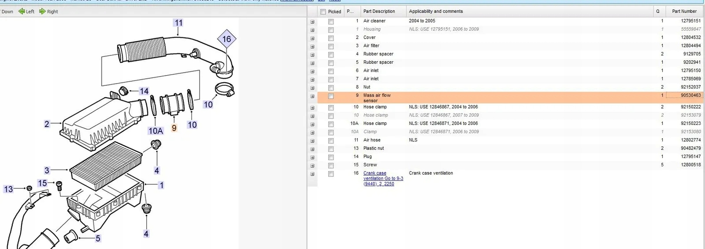Select part number 90530463 cell

click(x=684, y=95)
